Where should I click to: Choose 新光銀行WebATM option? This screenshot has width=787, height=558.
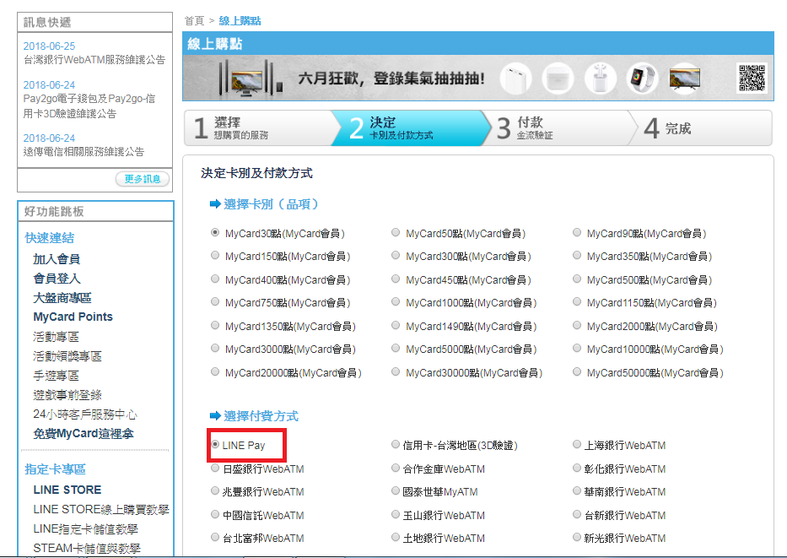577,538
